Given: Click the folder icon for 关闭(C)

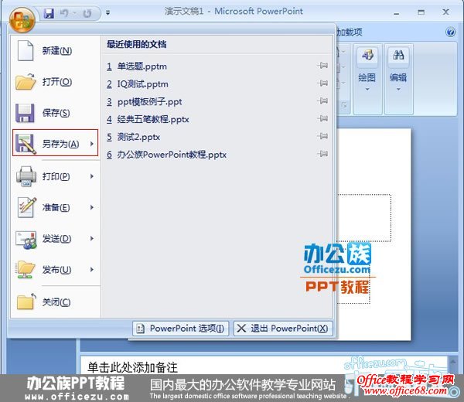Looking at the screenshot, I should [x=26, y=301].
